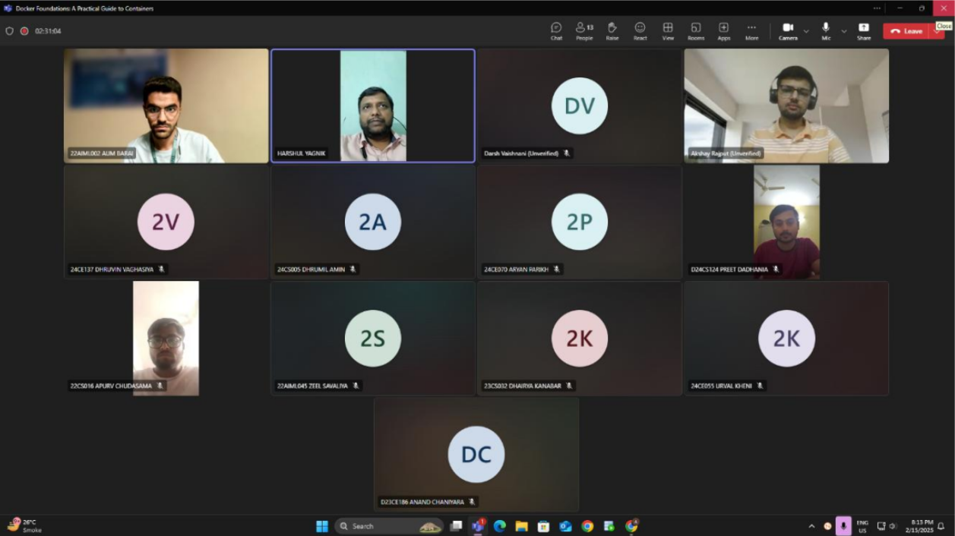Click name label Darsh Vaishnani (Unverified)
Image resolution: width=955 pixels, height=536 pixels.
coord(521,153)
